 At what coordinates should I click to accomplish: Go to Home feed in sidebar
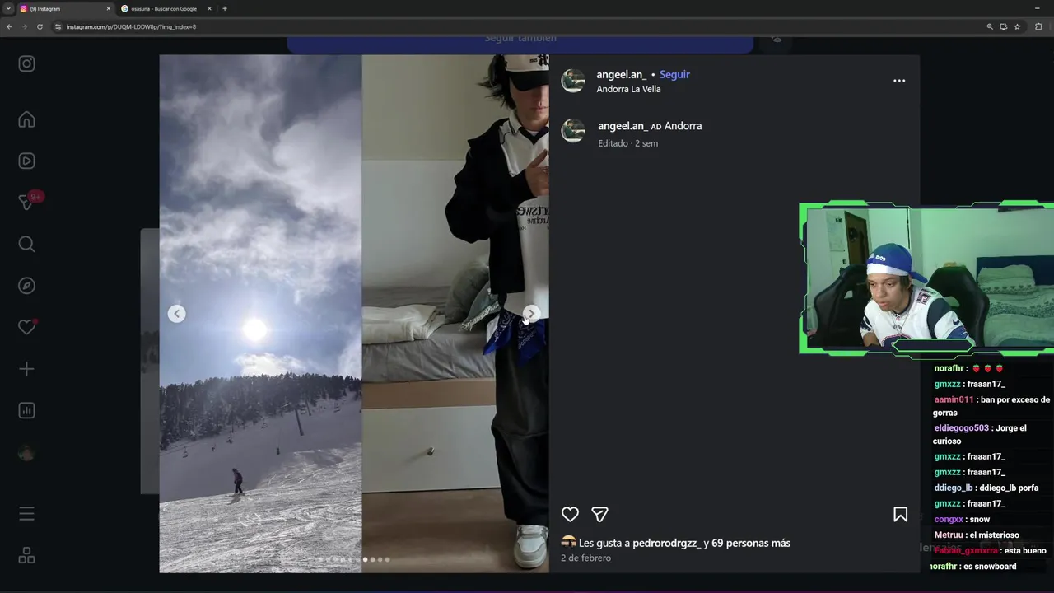click(x=26, y=120)
